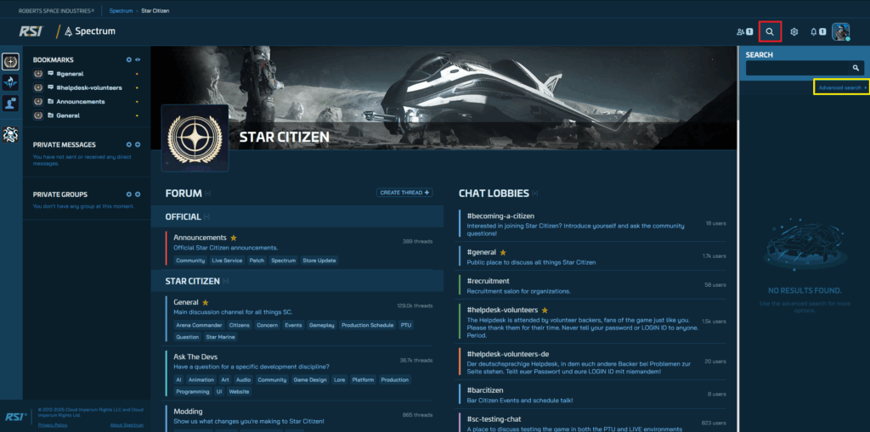Open the Modding forum
This screenshot has height=432, width=870.
(188, 412)
